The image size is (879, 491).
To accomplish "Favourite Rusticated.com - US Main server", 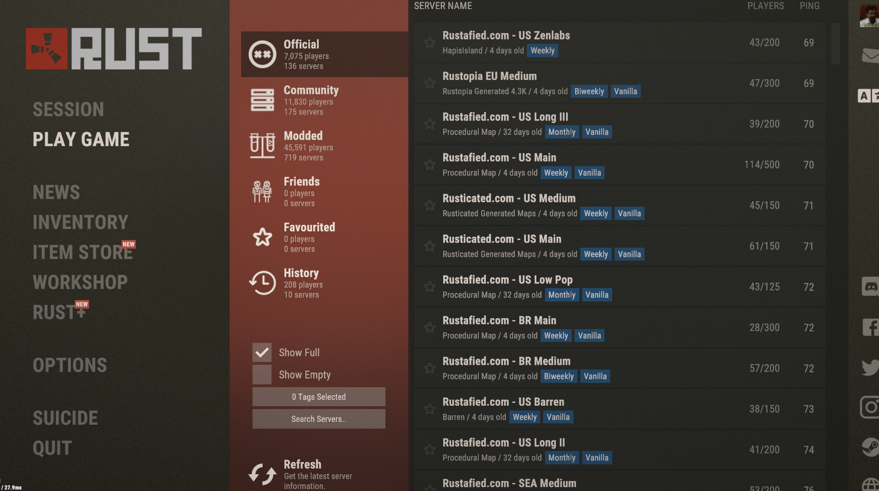I will coord(430,246).
